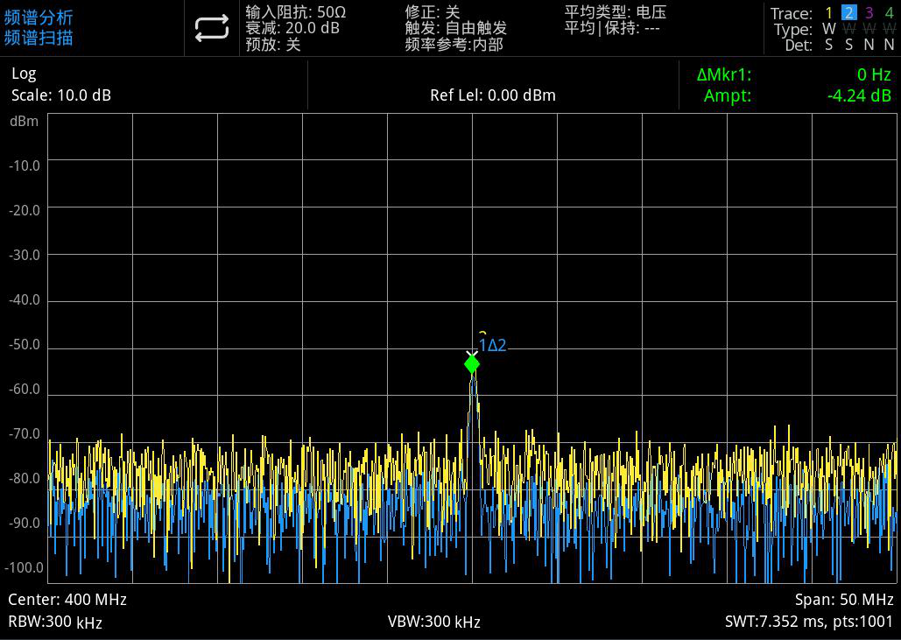Tap the 输入阻抗: 50Ω setting
The image size is (901, 640).
[x=295, y=12]
